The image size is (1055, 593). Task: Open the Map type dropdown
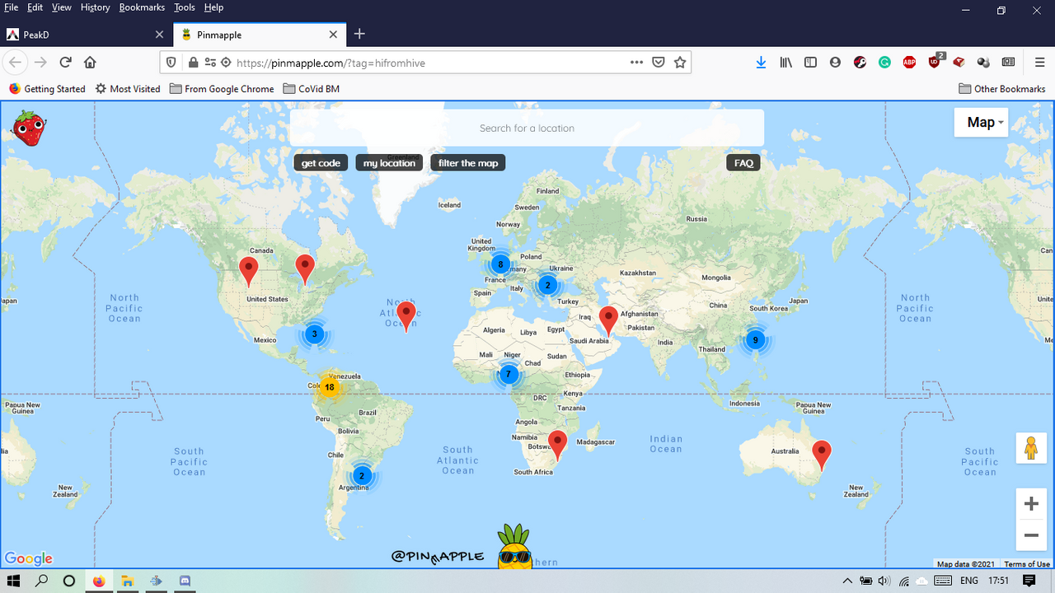981,123
